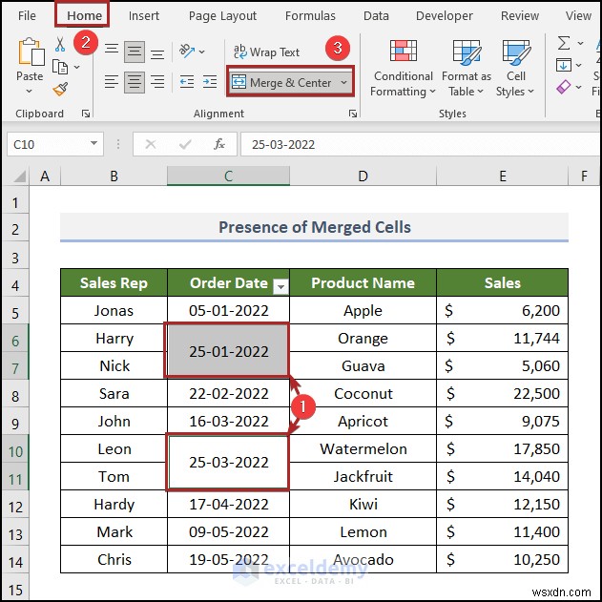Switch to the Data tab
The height and width of the screenshot is (602, 602).
pyautogui.click(x=376, y=15)
